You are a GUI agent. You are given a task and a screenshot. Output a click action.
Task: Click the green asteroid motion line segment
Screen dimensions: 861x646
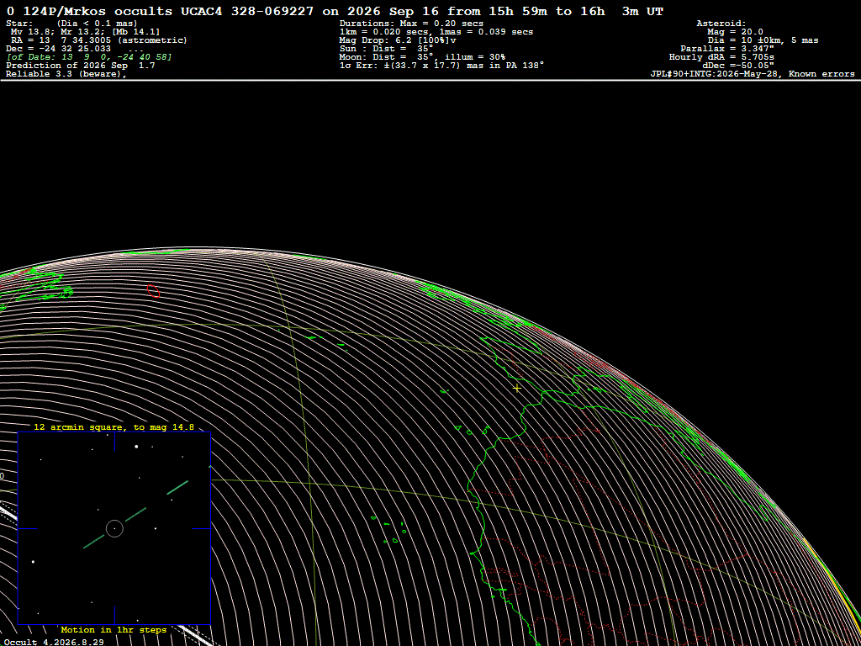[135, 516]
